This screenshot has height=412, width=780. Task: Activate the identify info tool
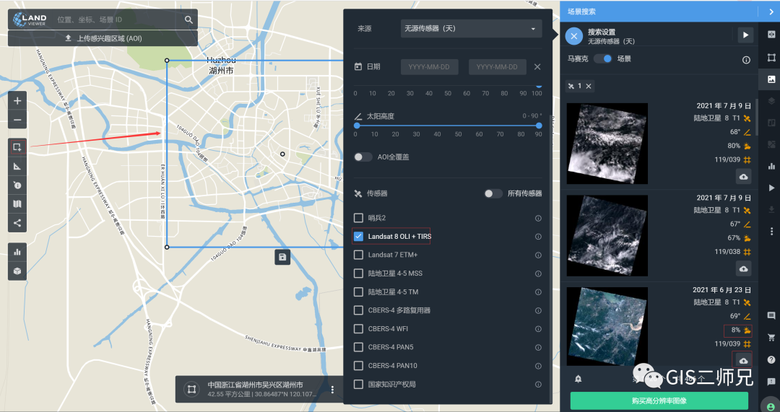pyautogui.click(x=17, y=185)
